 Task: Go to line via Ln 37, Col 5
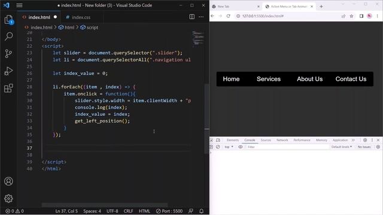66,211
